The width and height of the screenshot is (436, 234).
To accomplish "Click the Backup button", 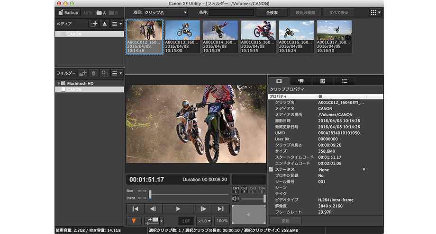I will 68,12.
